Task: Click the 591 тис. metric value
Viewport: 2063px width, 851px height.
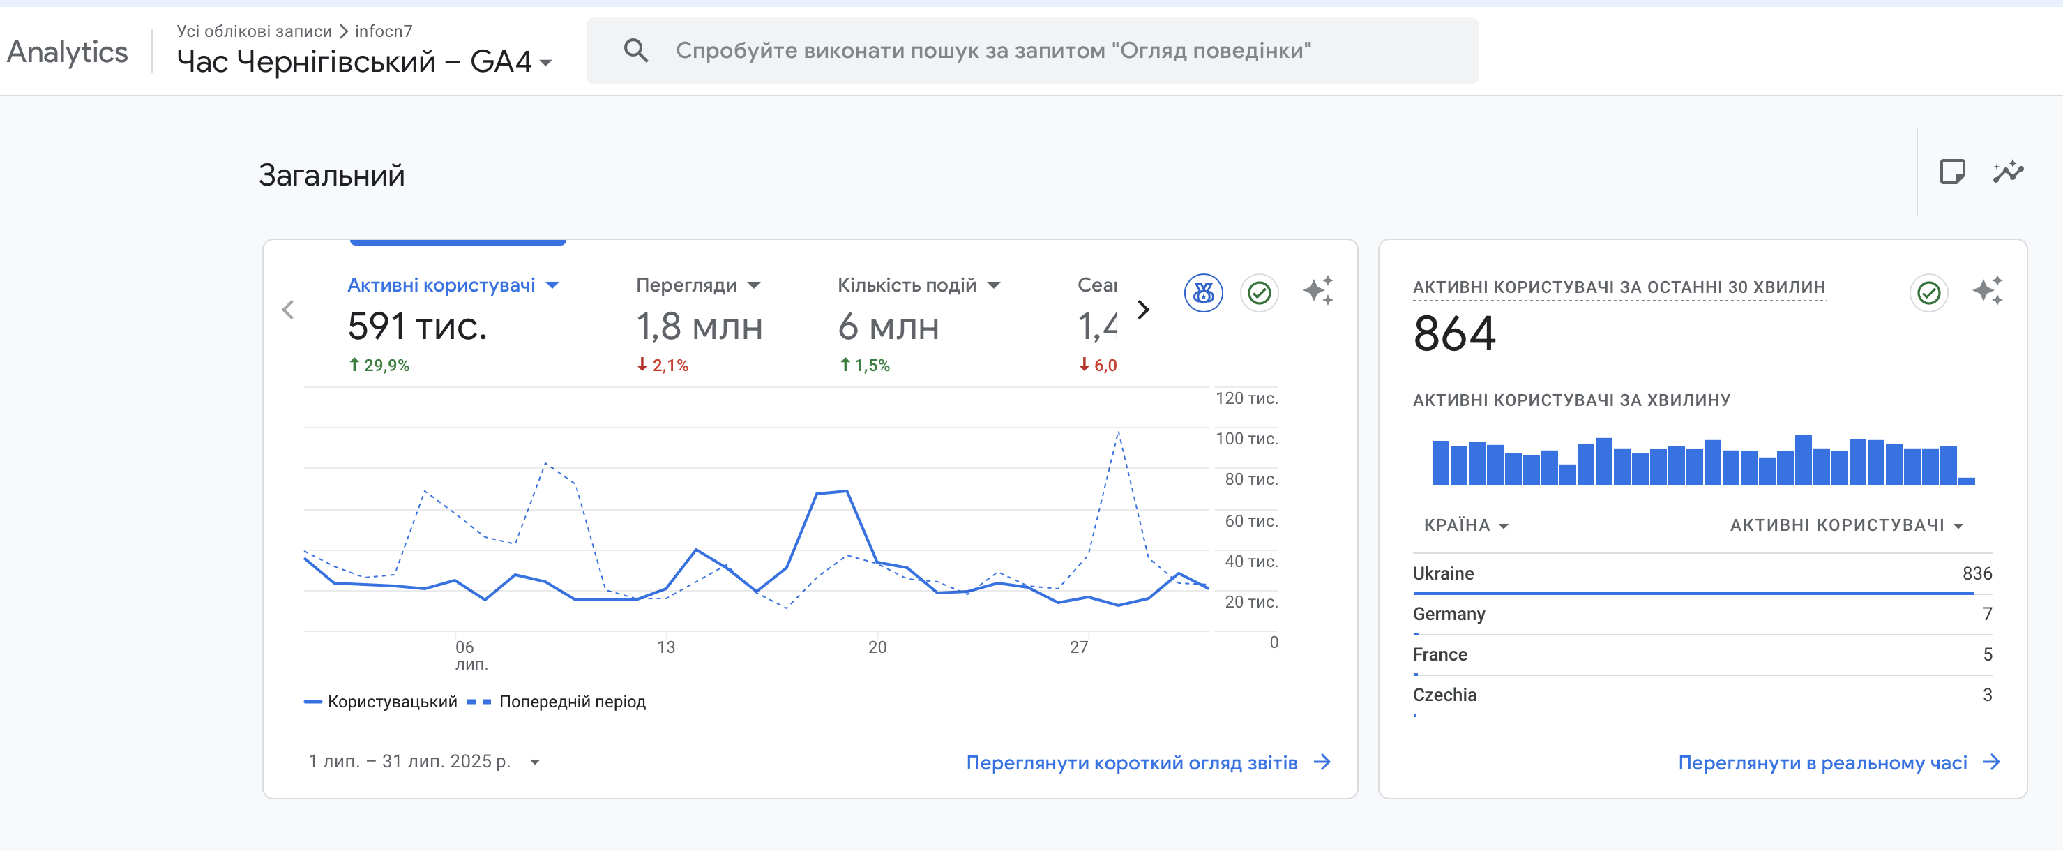Action: 417,326
